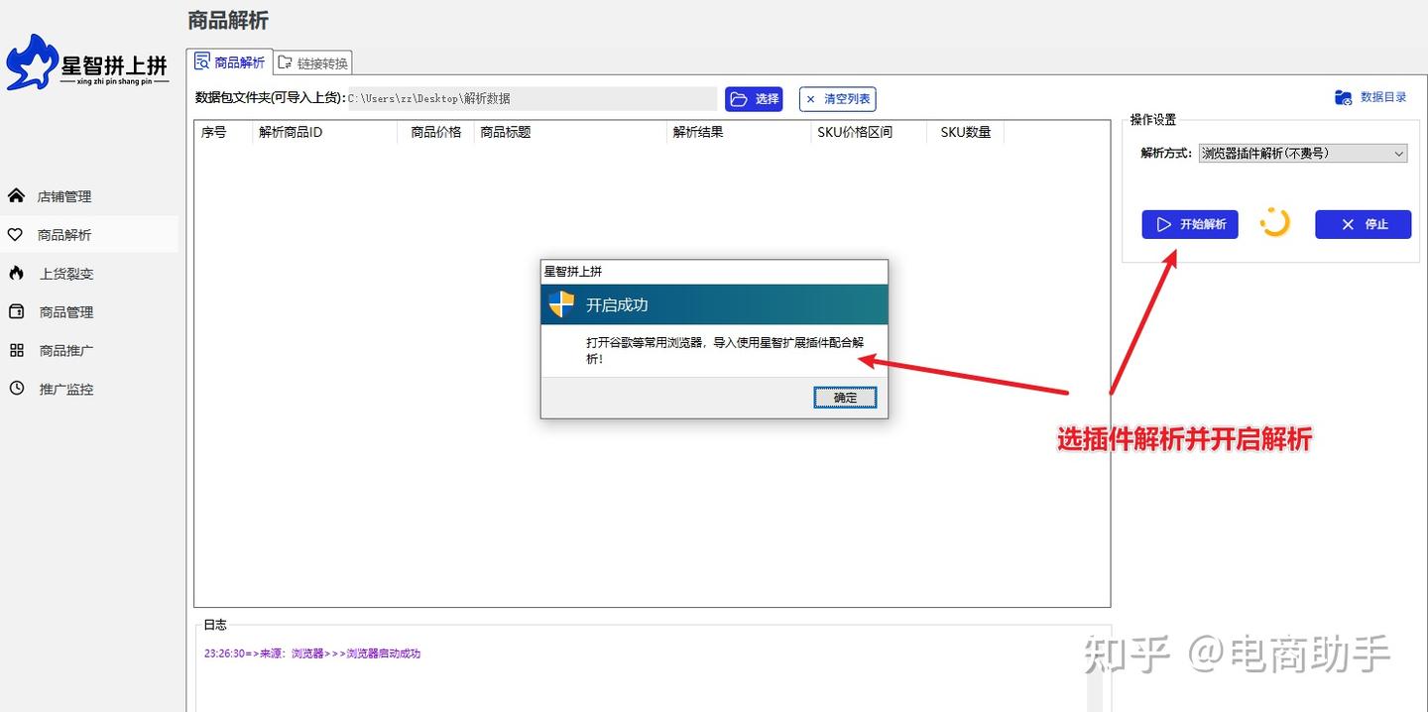Click the 开始解析 button
Viewport: 1428px width, 712px height.
click(x=1190, y=224)
